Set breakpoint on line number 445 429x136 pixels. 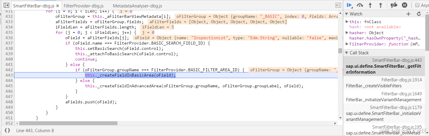pos(9,86)
